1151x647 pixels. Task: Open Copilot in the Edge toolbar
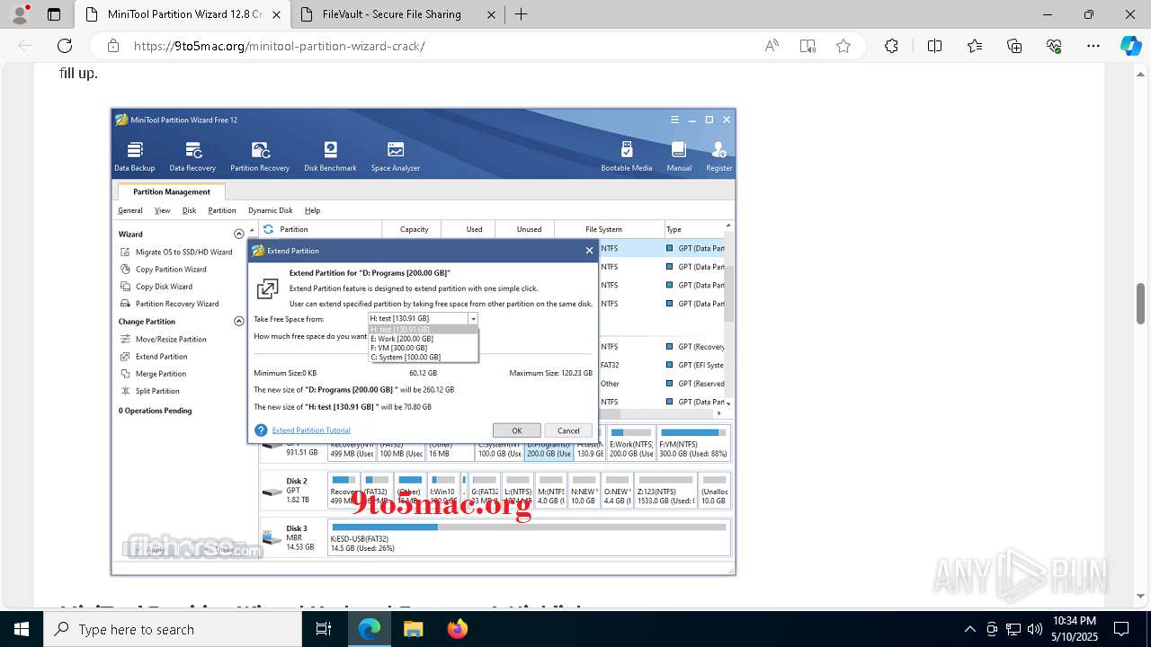point(1130,46)
